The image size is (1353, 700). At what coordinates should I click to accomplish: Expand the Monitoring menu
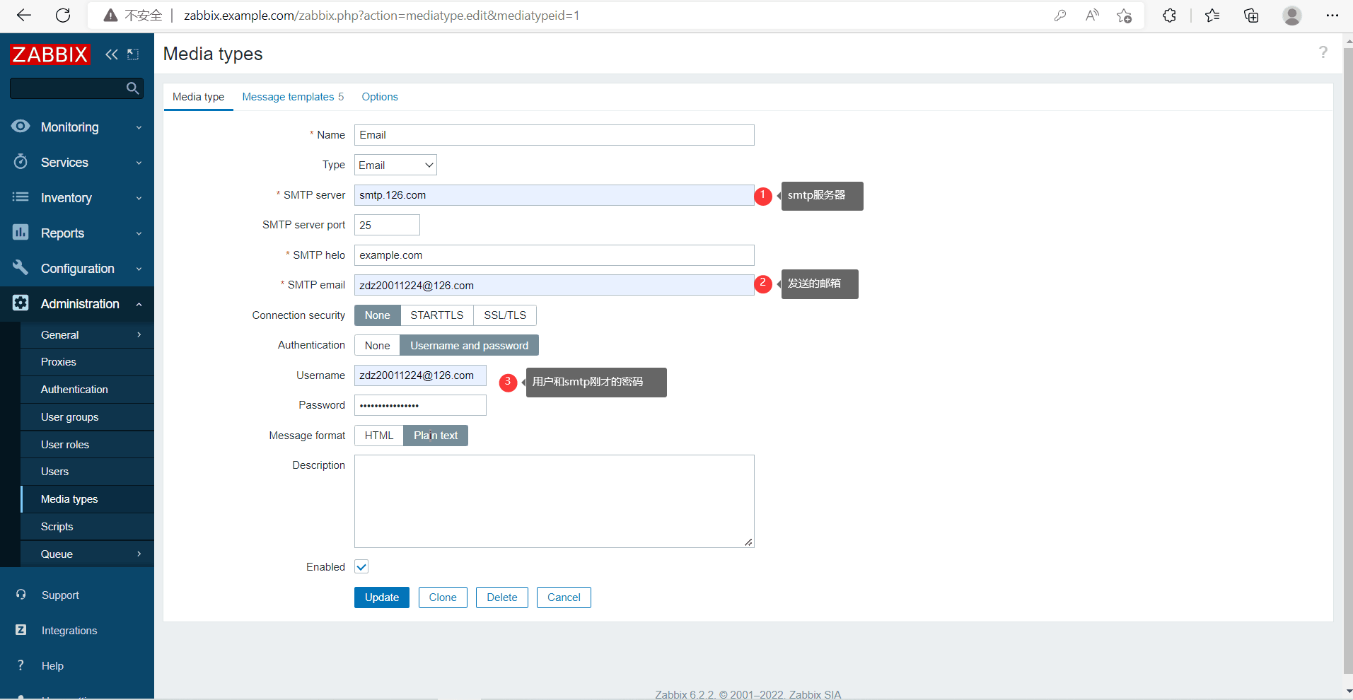click(x=77, y=127)
